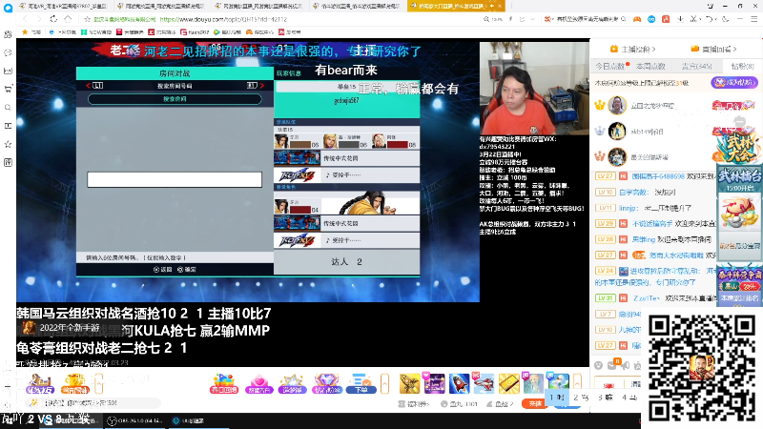Viewport: 763px width, 429px height.
Task: Send the purple card gift
Action: pyautogui.click(x=434, y=384)
